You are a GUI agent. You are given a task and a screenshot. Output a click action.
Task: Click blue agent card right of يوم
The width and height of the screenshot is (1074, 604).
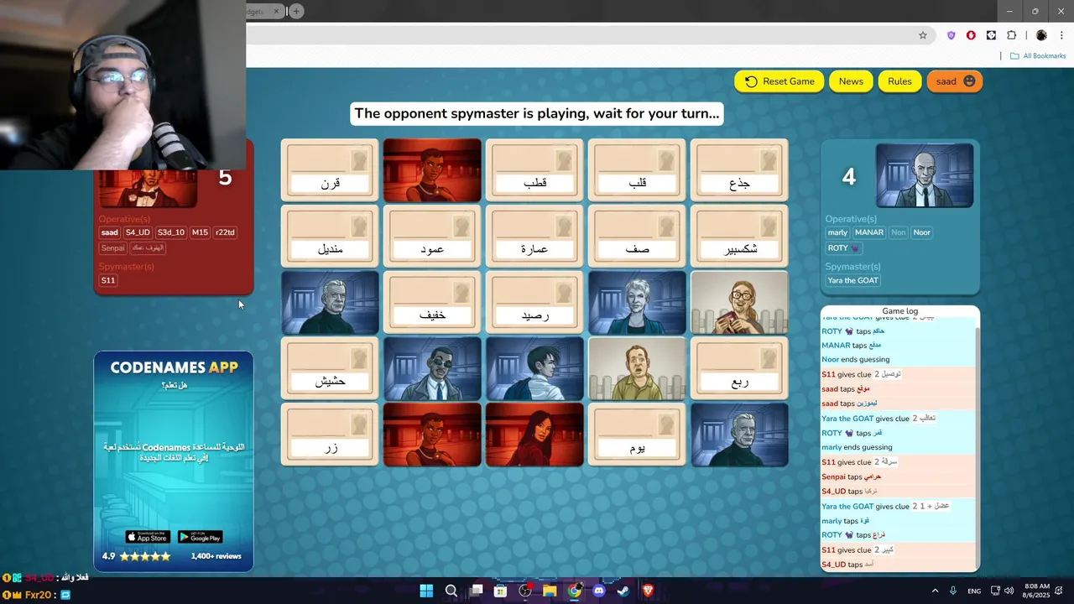[739, 435]
